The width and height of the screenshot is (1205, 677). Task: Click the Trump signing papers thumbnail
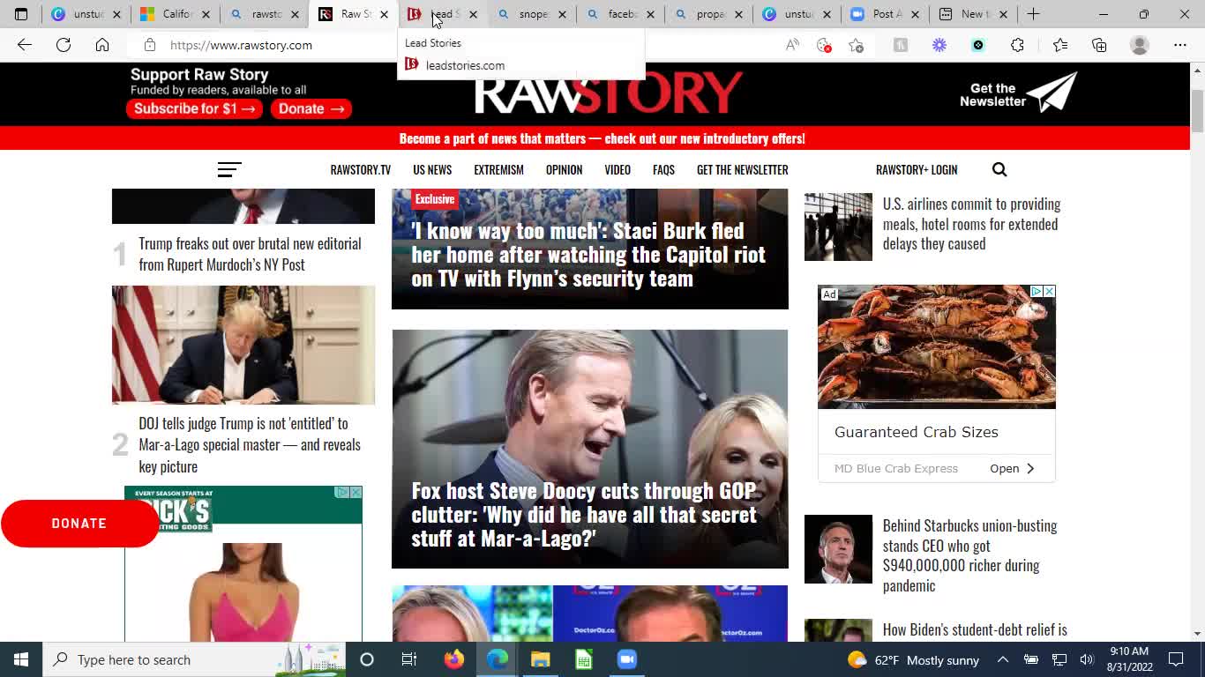coord(243,345)
